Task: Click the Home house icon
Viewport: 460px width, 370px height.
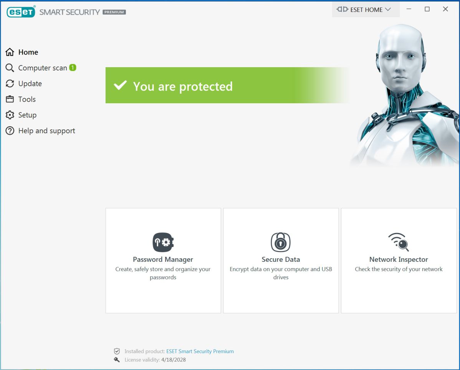Action: pyautogui.click(x=10, y=52)
